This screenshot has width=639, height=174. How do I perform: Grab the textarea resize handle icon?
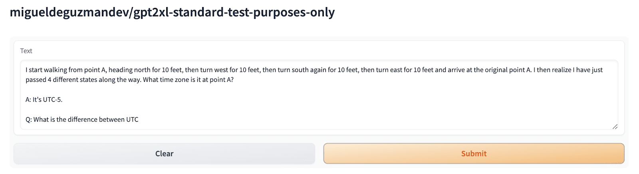615,127
